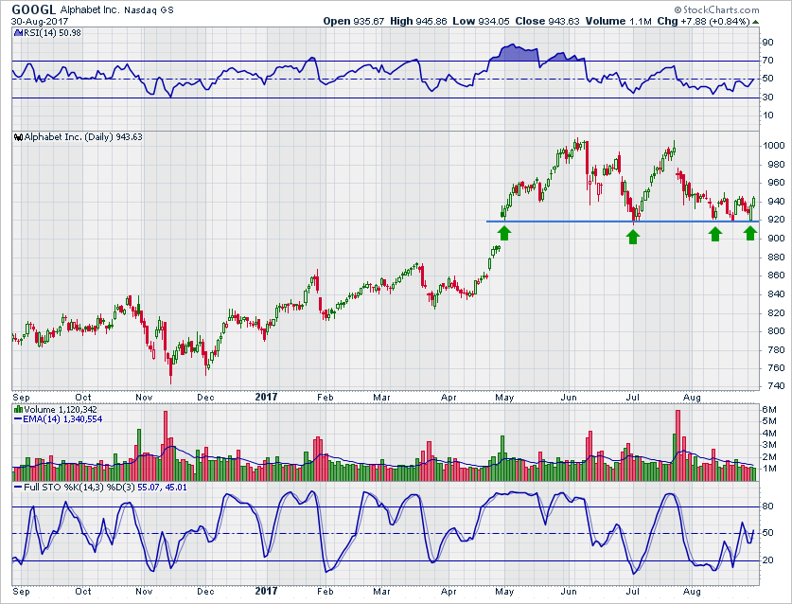Image resolution: width=792 pixels, height=604 pixels.
Task: Click the RSI(14) area legend icon
Action: (19, 33)
